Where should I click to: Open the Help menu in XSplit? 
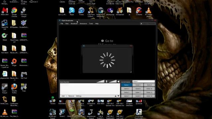point(97,23)
